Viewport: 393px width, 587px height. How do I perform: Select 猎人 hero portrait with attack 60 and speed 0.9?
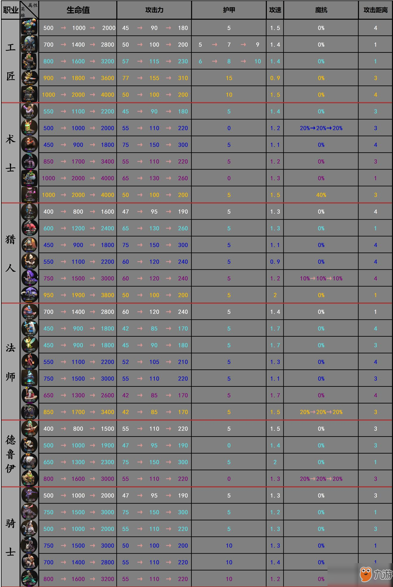29,261
